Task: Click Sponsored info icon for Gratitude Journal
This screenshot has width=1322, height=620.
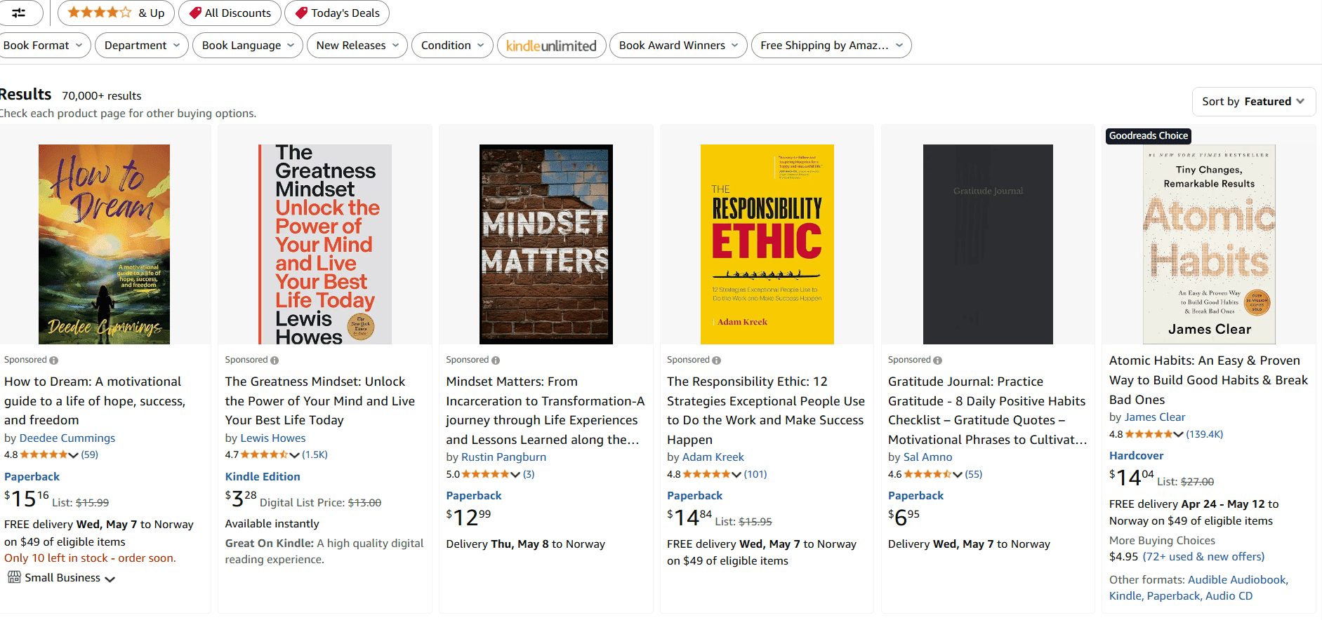Action: pos(938,360)
